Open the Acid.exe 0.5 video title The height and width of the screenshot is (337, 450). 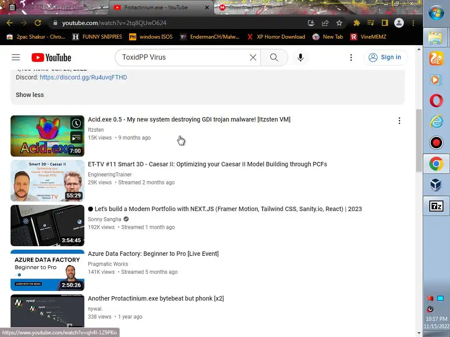pyautogui.click(x=189, y=119)
